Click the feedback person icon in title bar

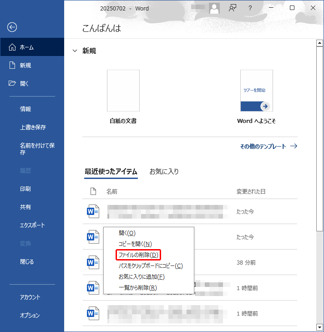coord(233,8)
